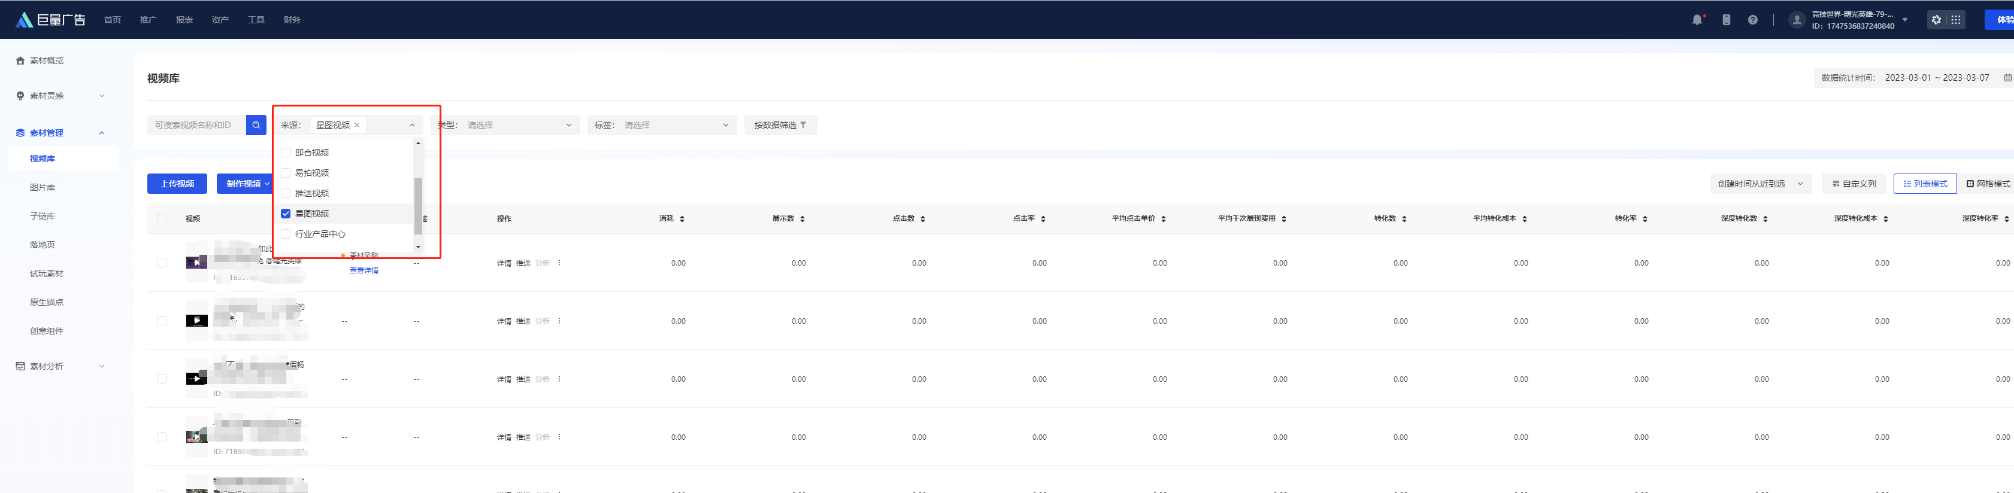Click the 素材灵感 lightbulb icon

pos(20,95)
